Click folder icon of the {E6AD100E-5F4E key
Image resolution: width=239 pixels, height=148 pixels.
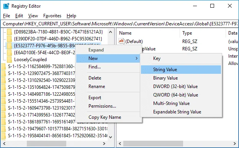(9, 53)
